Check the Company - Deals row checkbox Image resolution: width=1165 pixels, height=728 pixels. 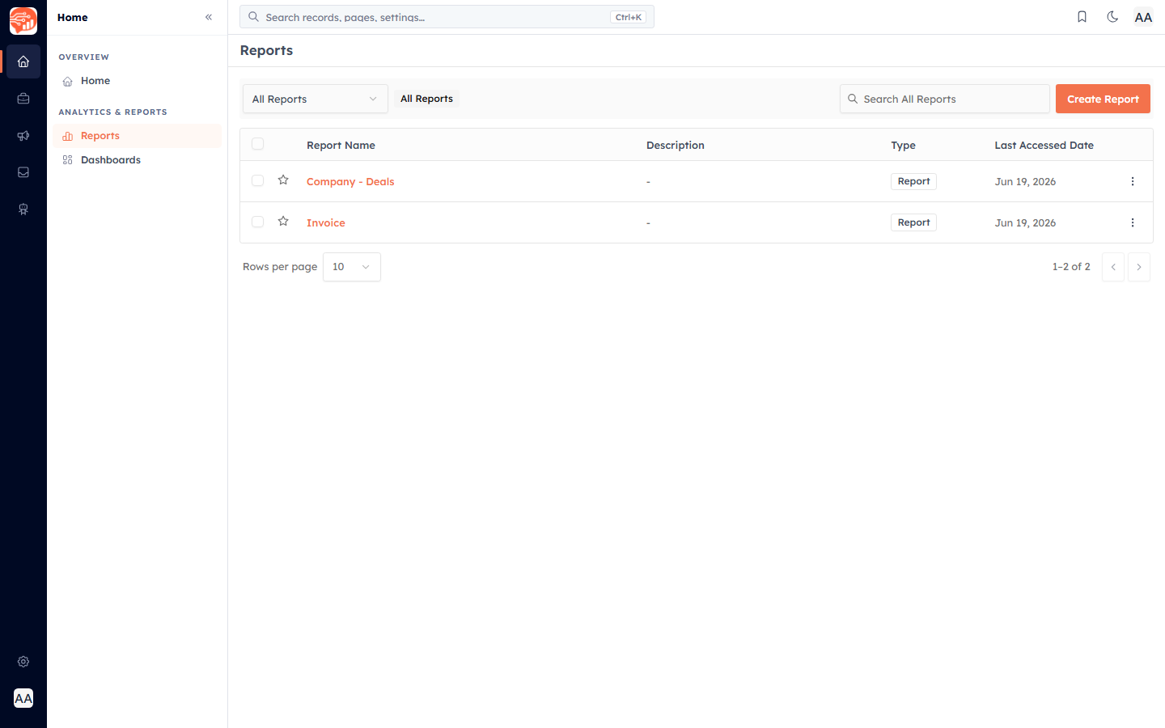[257, 180]
